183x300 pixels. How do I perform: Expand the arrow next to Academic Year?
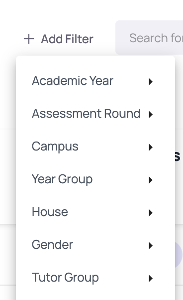coord(151,81)
